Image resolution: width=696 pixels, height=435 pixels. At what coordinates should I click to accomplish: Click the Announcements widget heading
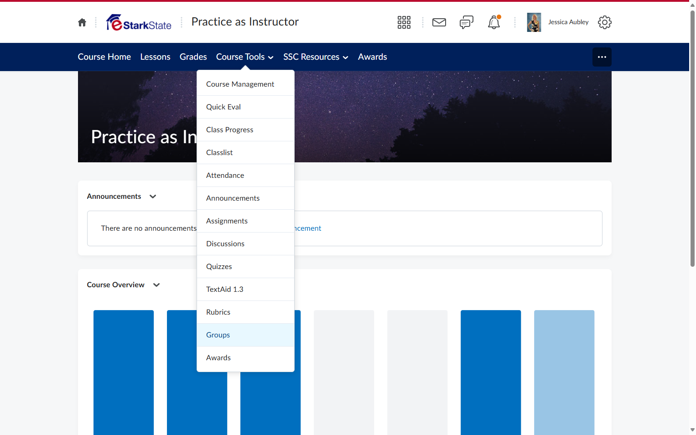click(x=114, y=197)
